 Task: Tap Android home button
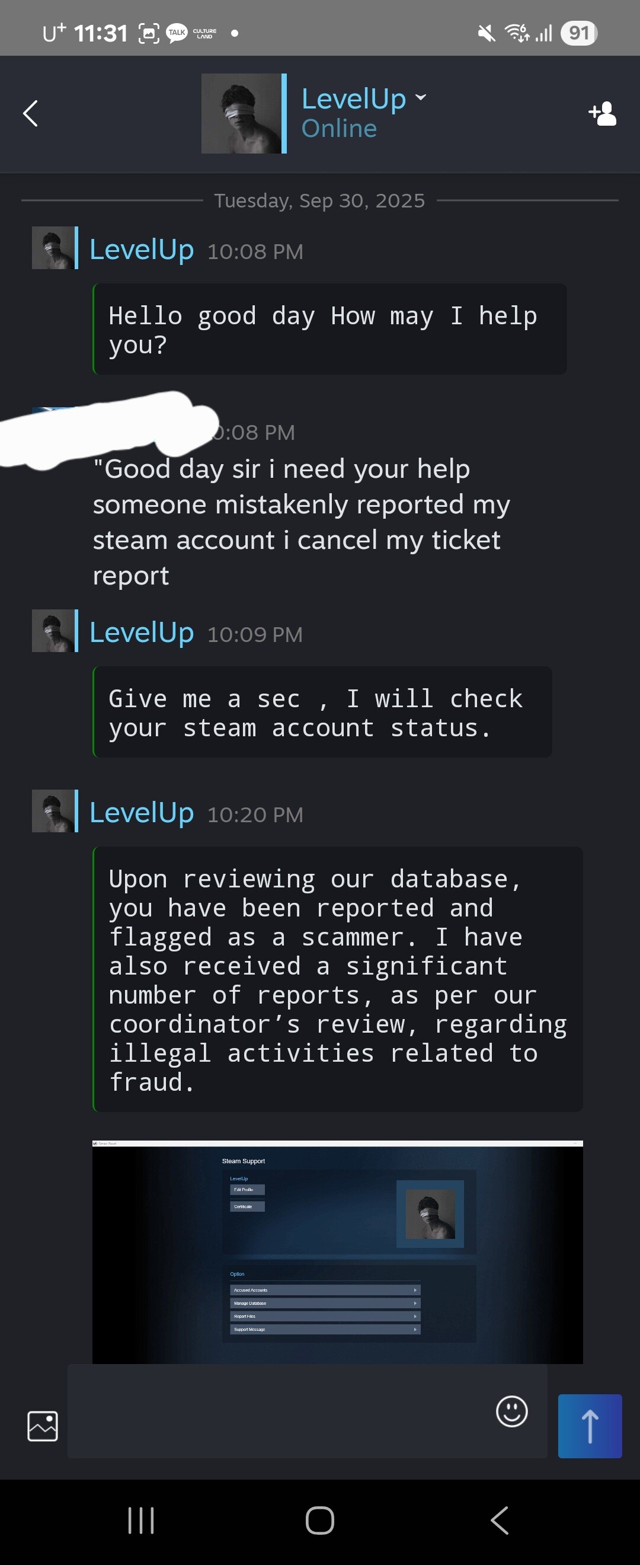(x=320, y=1520)
